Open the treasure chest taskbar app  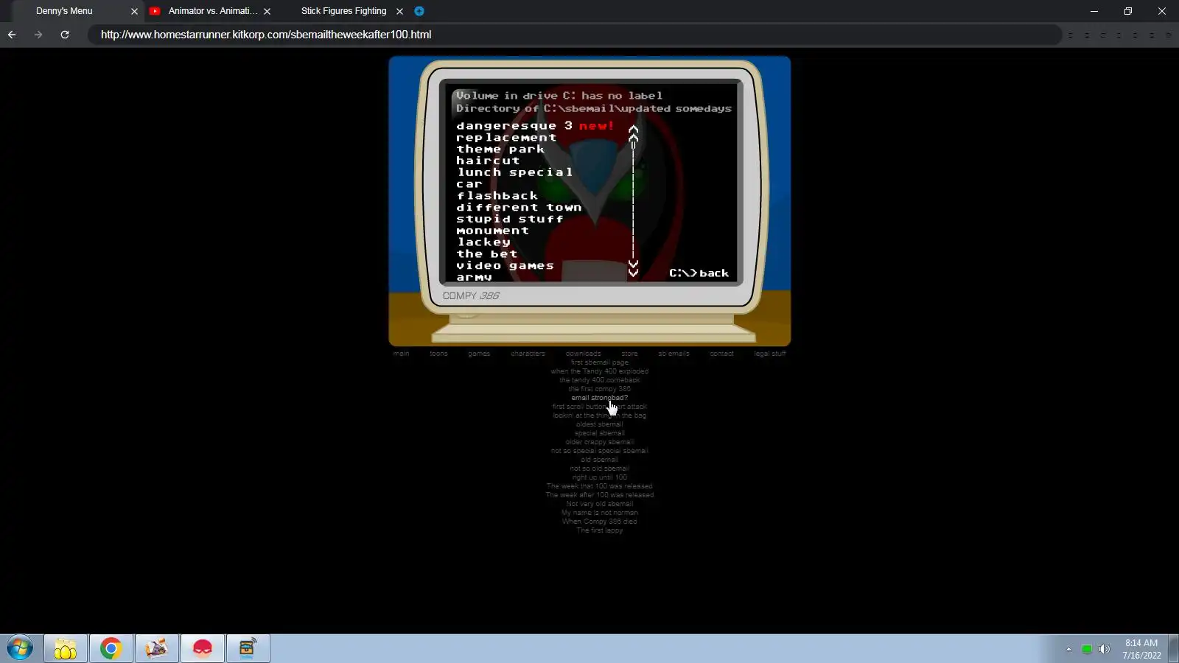(248, 648)
